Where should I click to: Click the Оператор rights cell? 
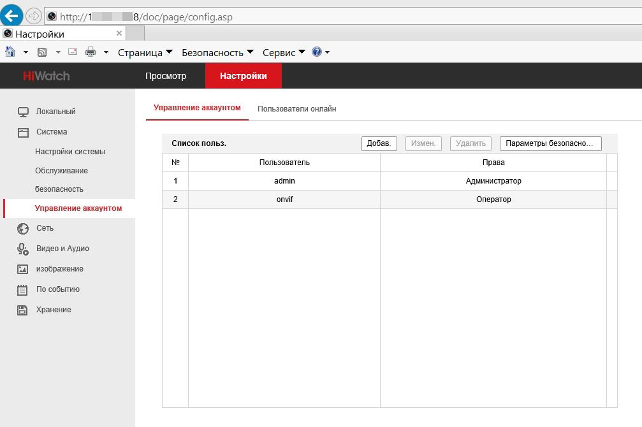(493, 199)
